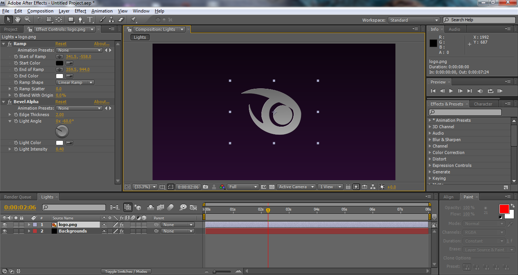Select the Clone Stamp tool
Image resolution: width=518 pixels, height=275 pixels.
111,19
